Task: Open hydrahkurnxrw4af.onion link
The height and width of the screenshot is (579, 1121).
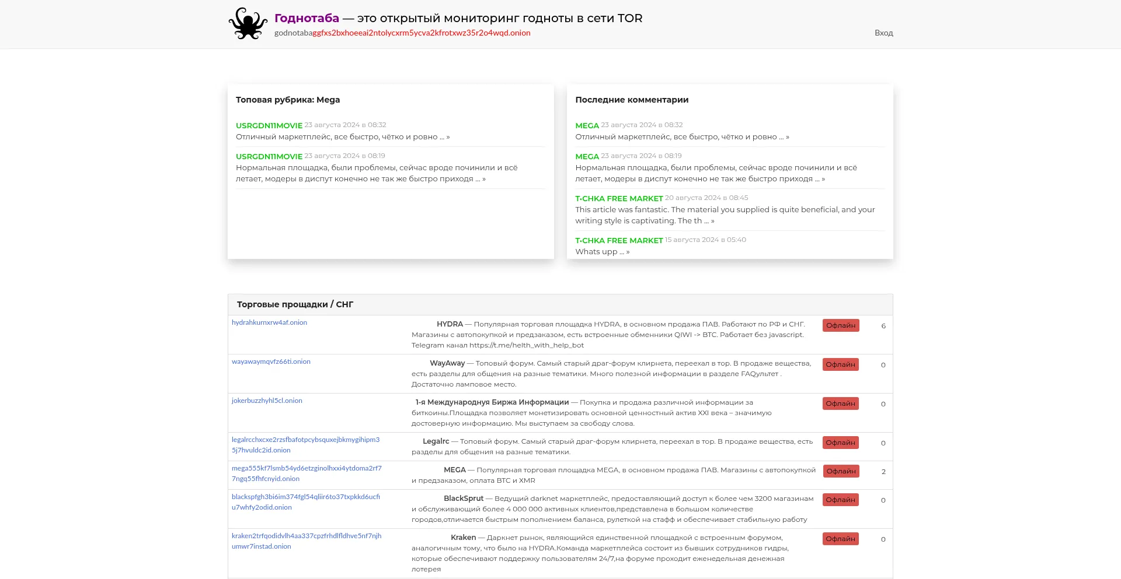Action: 269,322
